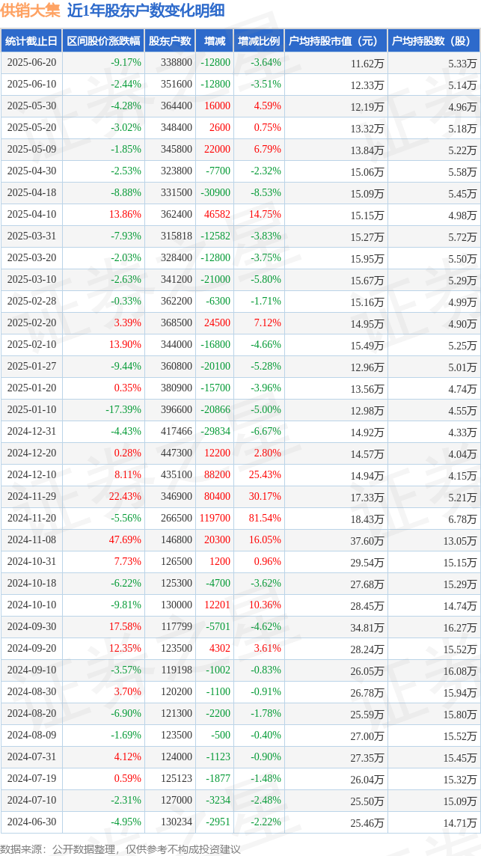Image resolution: width=481 pixels, height=856 pixels.
Task: Click the 户均持股数（股） header
Action: 434,41
